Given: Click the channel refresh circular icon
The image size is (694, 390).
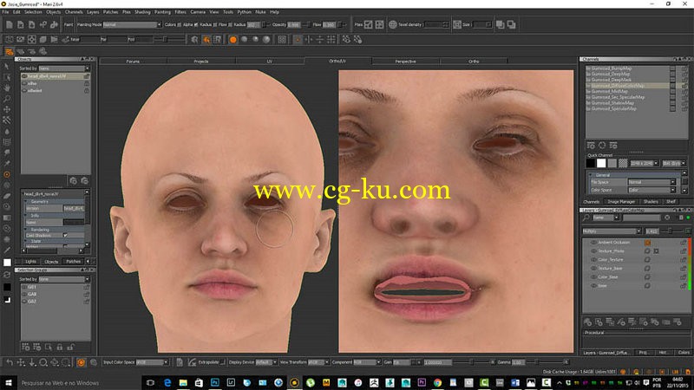Looking at the screenshot, I should 602,146.
